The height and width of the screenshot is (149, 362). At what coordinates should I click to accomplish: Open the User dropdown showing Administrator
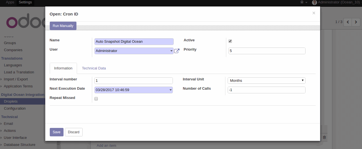(134, 51)
